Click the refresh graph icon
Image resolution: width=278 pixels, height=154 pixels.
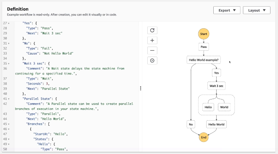(x=152, y=30)
